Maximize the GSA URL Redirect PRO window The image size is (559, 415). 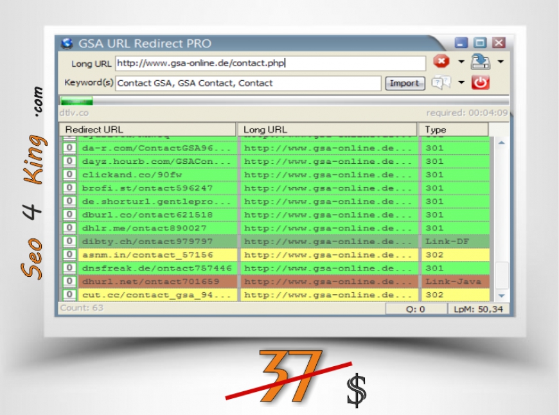480,43
